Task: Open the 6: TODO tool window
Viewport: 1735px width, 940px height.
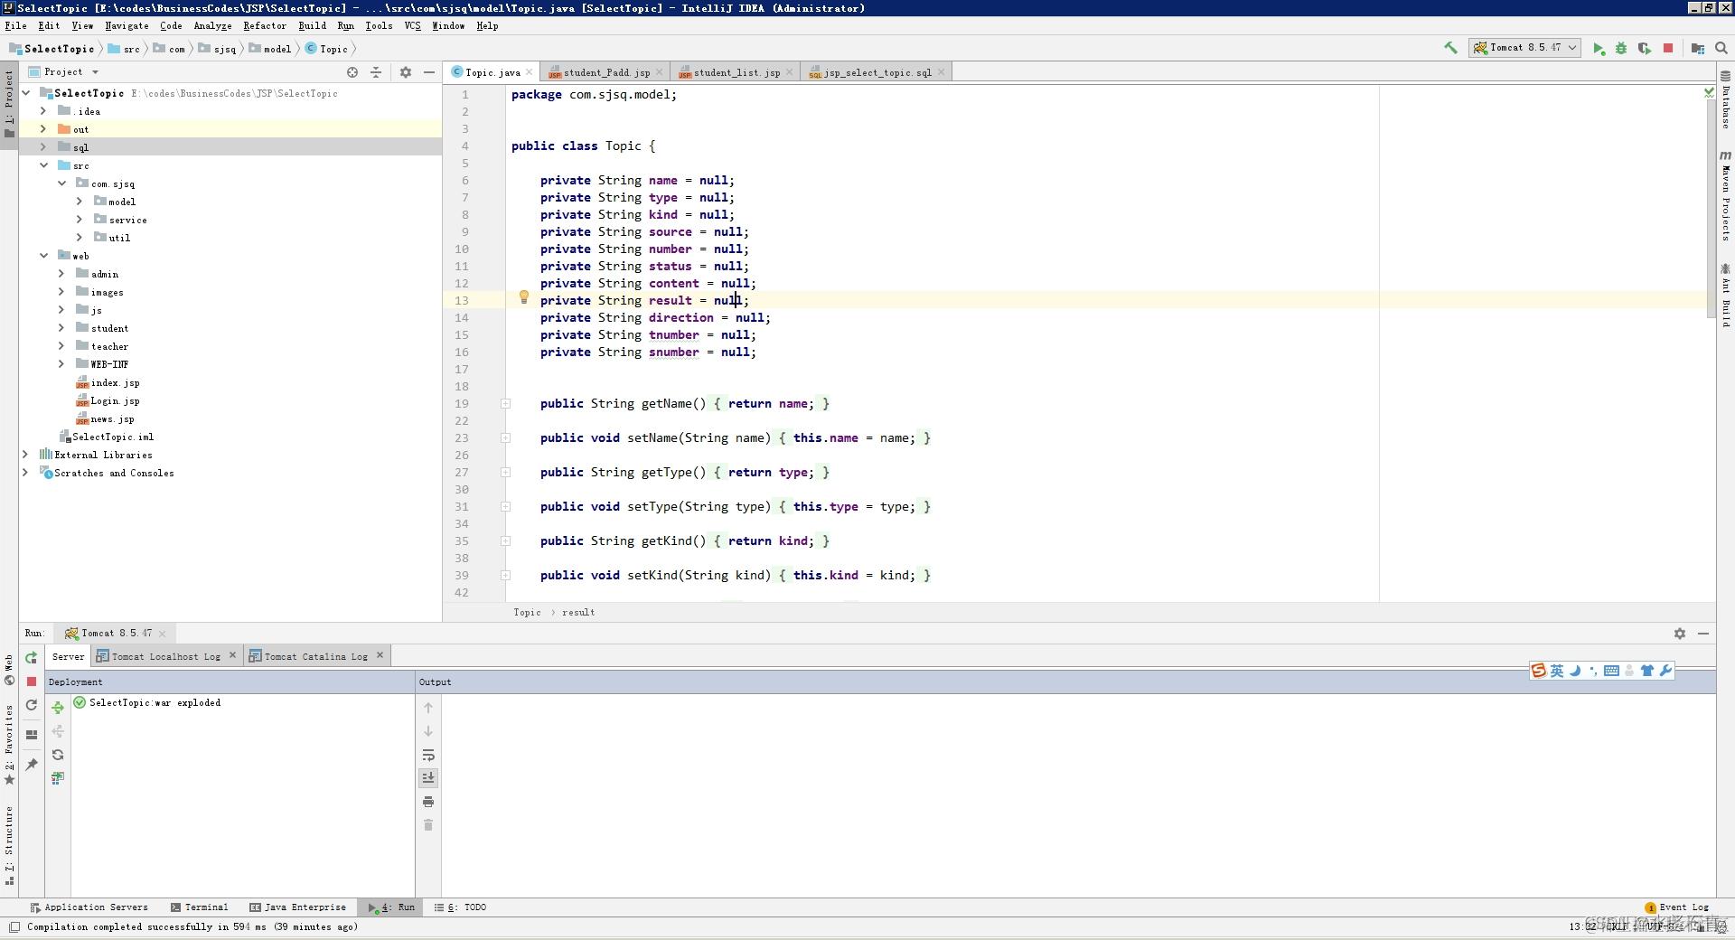Action: click(460, 907)
